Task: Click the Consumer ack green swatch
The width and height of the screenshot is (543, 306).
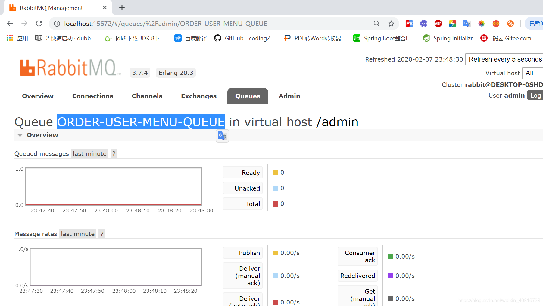Action: tap(390, 257)
